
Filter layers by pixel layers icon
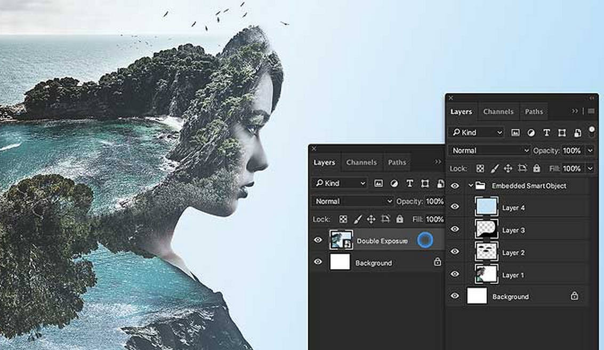516,133
